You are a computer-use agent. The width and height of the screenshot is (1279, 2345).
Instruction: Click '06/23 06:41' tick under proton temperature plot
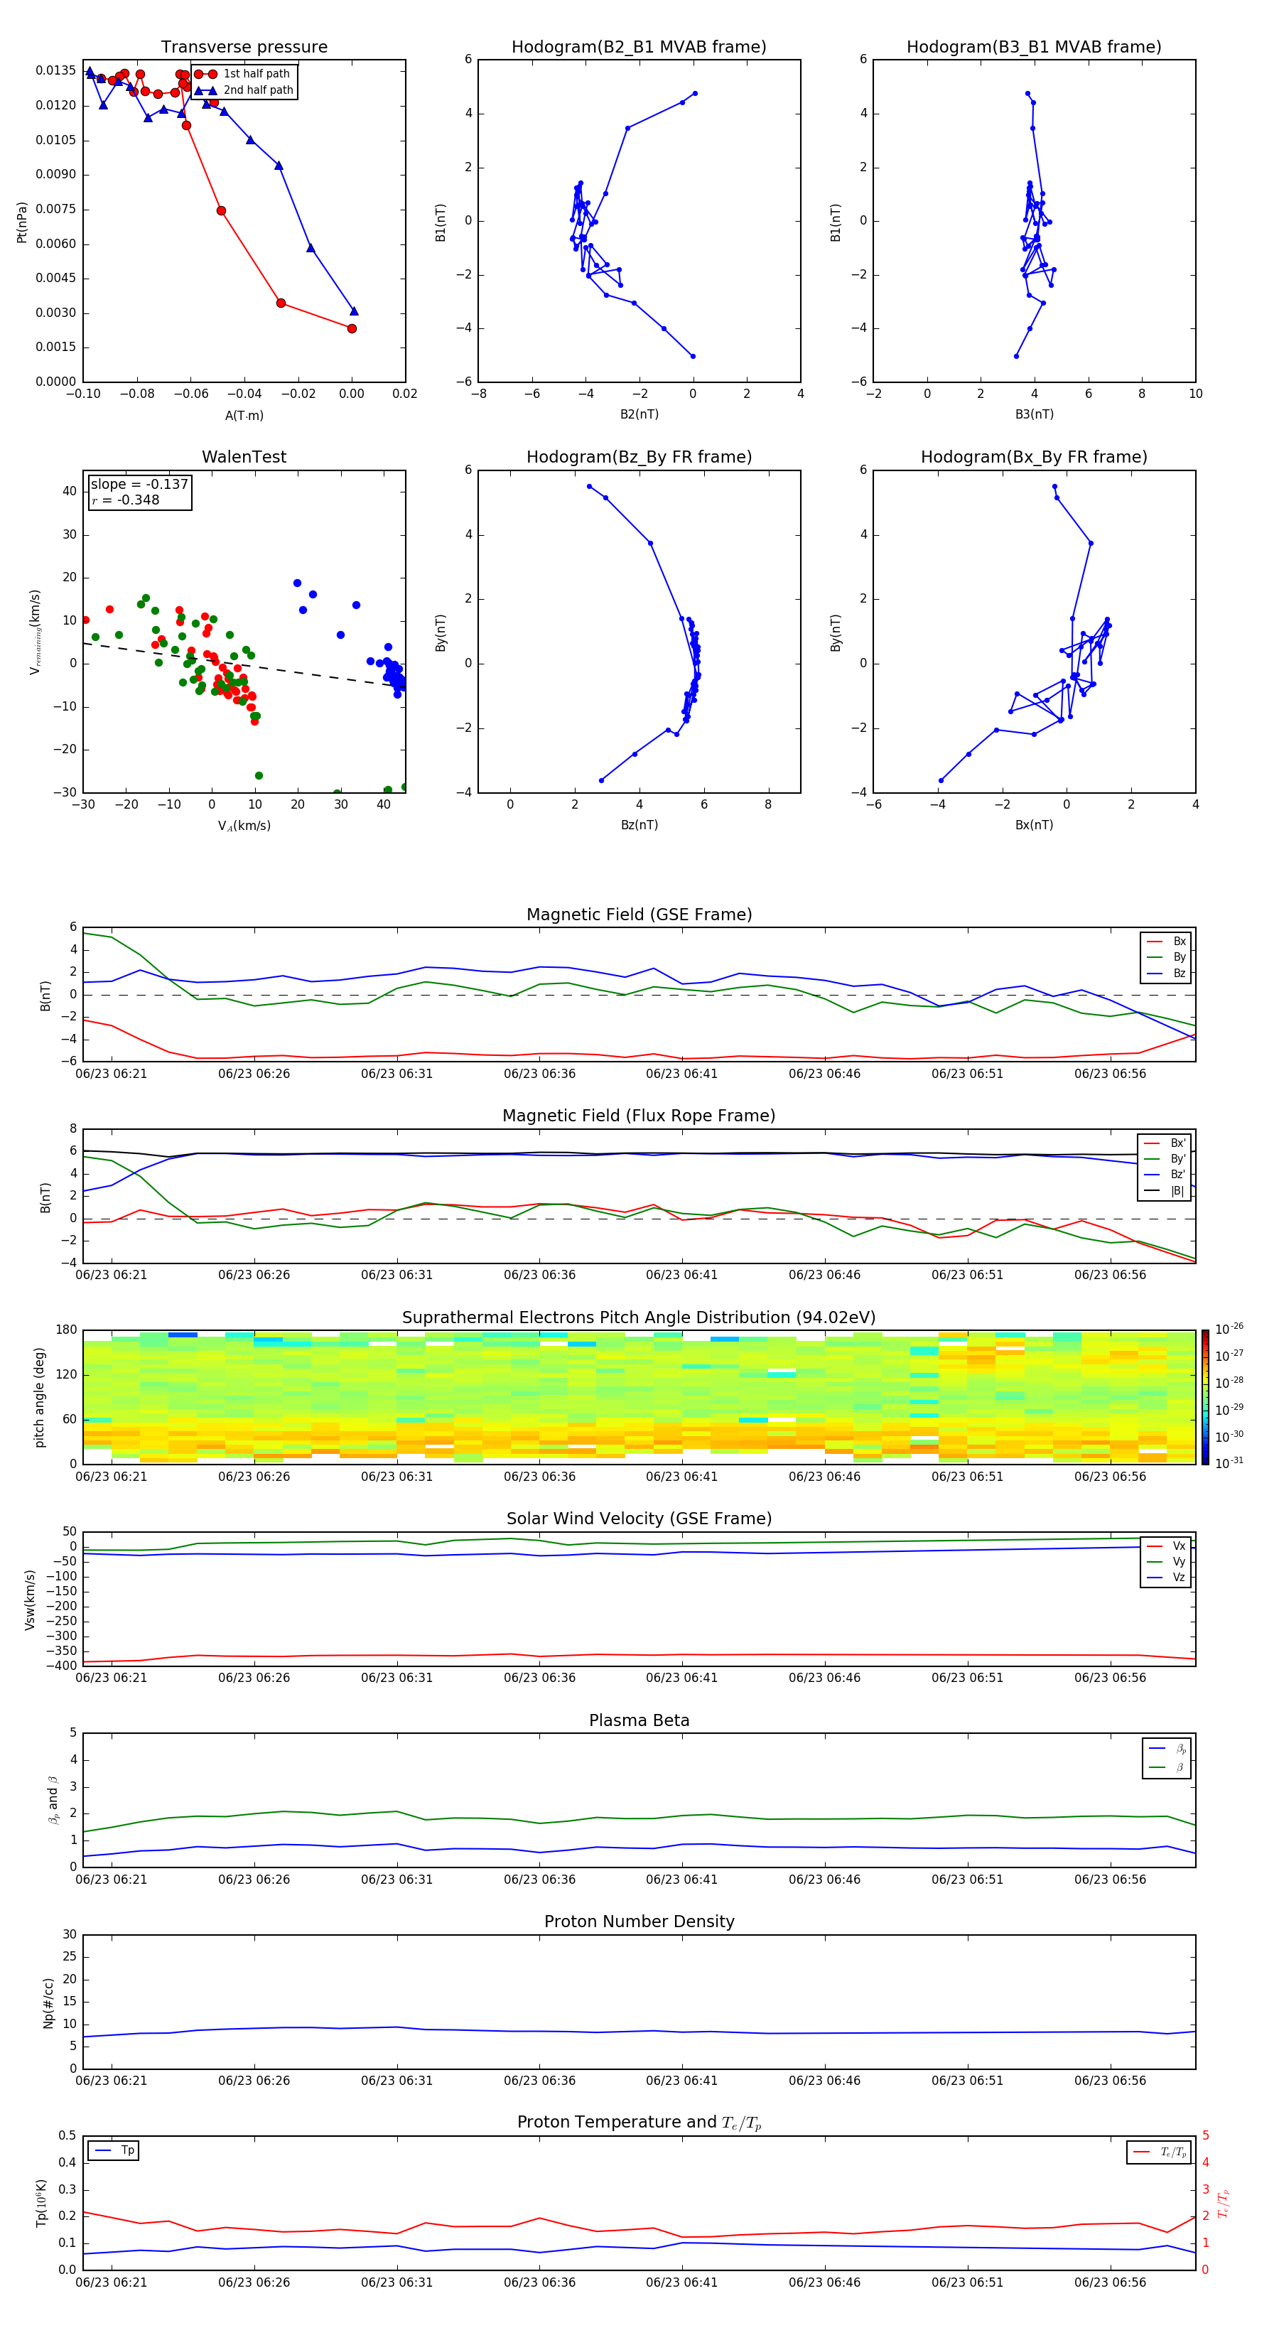682,2282
